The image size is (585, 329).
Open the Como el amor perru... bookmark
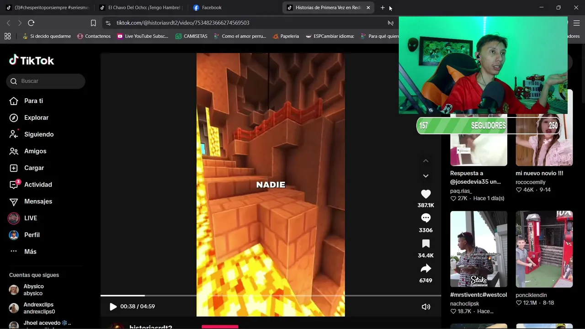tap(240, 36)
